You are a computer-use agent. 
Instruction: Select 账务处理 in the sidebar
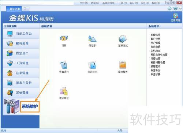(x=21, y=43)
